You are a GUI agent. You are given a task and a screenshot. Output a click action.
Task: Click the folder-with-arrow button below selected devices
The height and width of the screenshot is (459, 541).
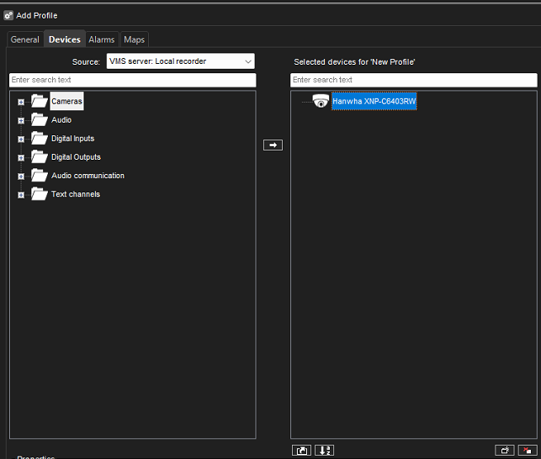301,451
